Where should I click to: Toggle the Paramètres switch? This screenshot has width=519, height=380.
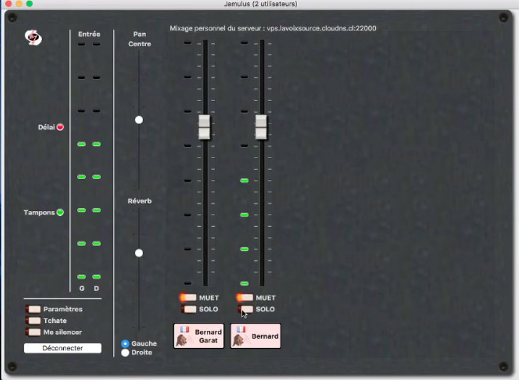pos(33,309)
